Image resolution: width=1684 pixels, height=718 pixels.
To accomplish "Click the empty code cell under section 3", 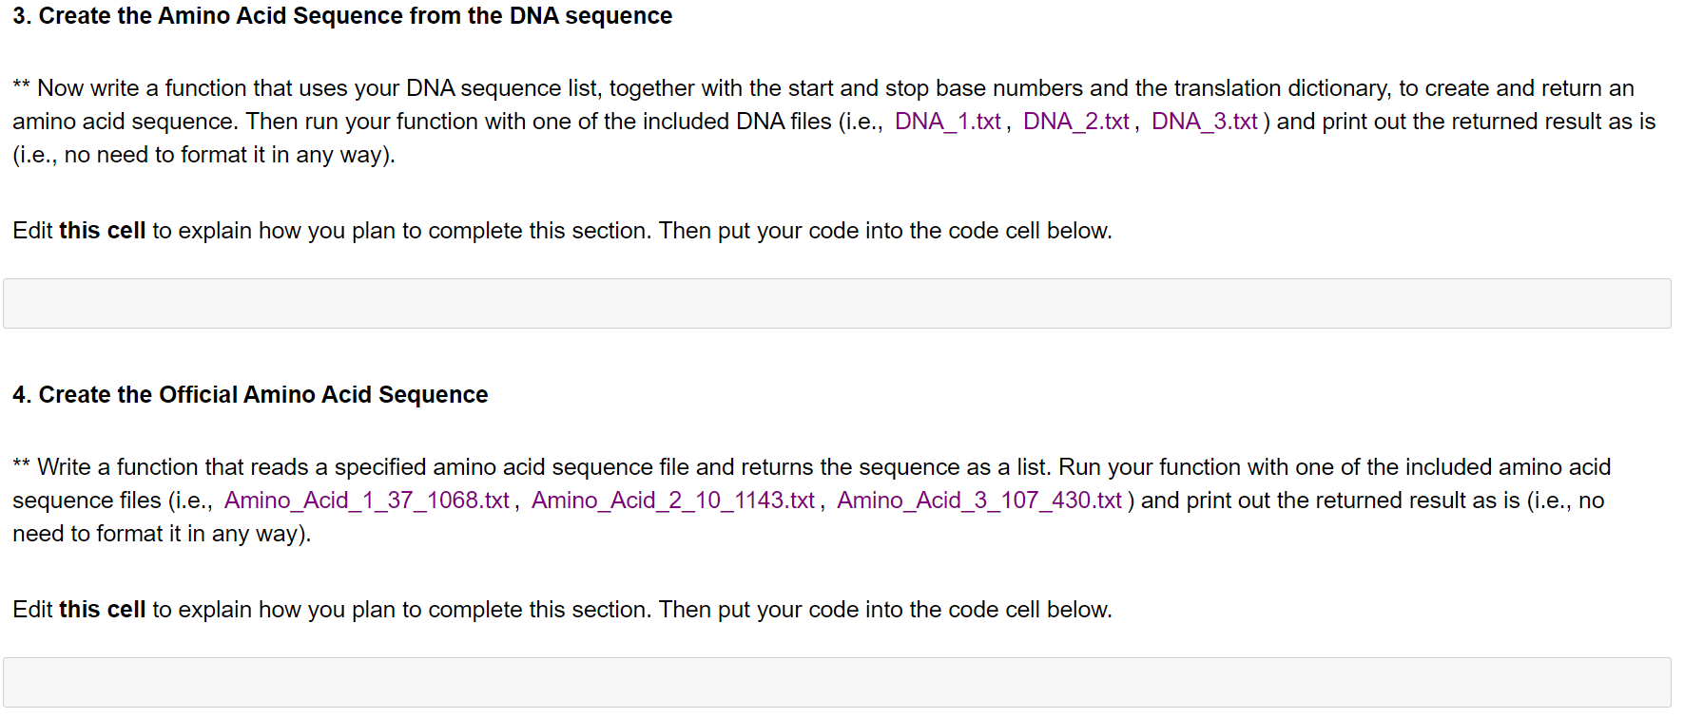I will [837, 304].
